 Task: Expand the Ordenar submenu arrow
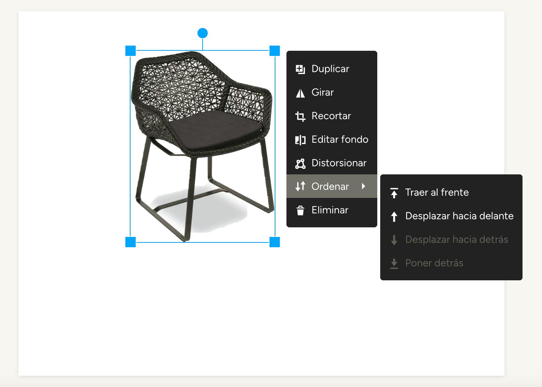click(x=364, y=186)
